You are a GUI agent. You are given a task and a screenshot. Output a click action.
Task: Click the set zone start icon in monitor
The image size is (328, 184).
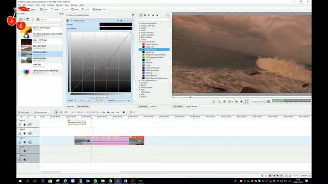pos(214,102)
